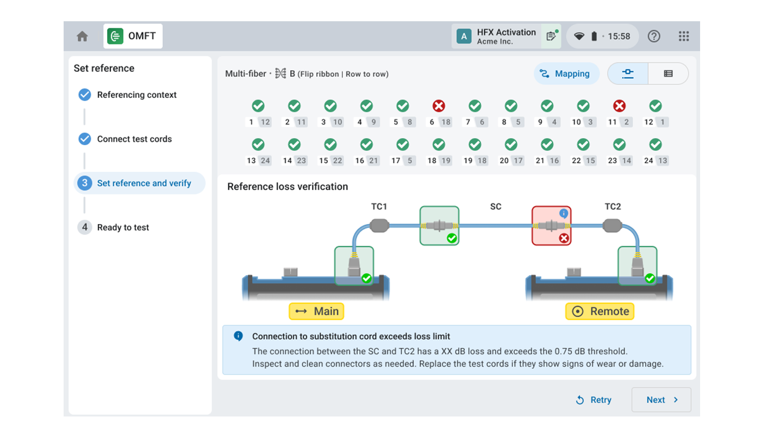Select the Referencing context step
This screenshot has width=761, height=435.
(x=136, y=95)
